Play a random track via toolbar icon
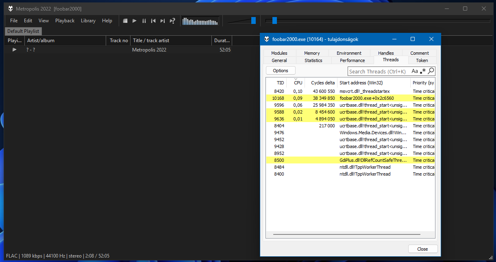Viewport: 496px width, 262px height. pyautogui.click(x=172, y=21)
